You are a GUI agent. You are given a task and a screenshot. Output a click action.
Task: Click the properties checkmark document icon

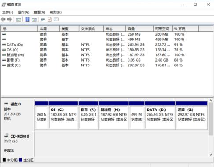(50, 19)
